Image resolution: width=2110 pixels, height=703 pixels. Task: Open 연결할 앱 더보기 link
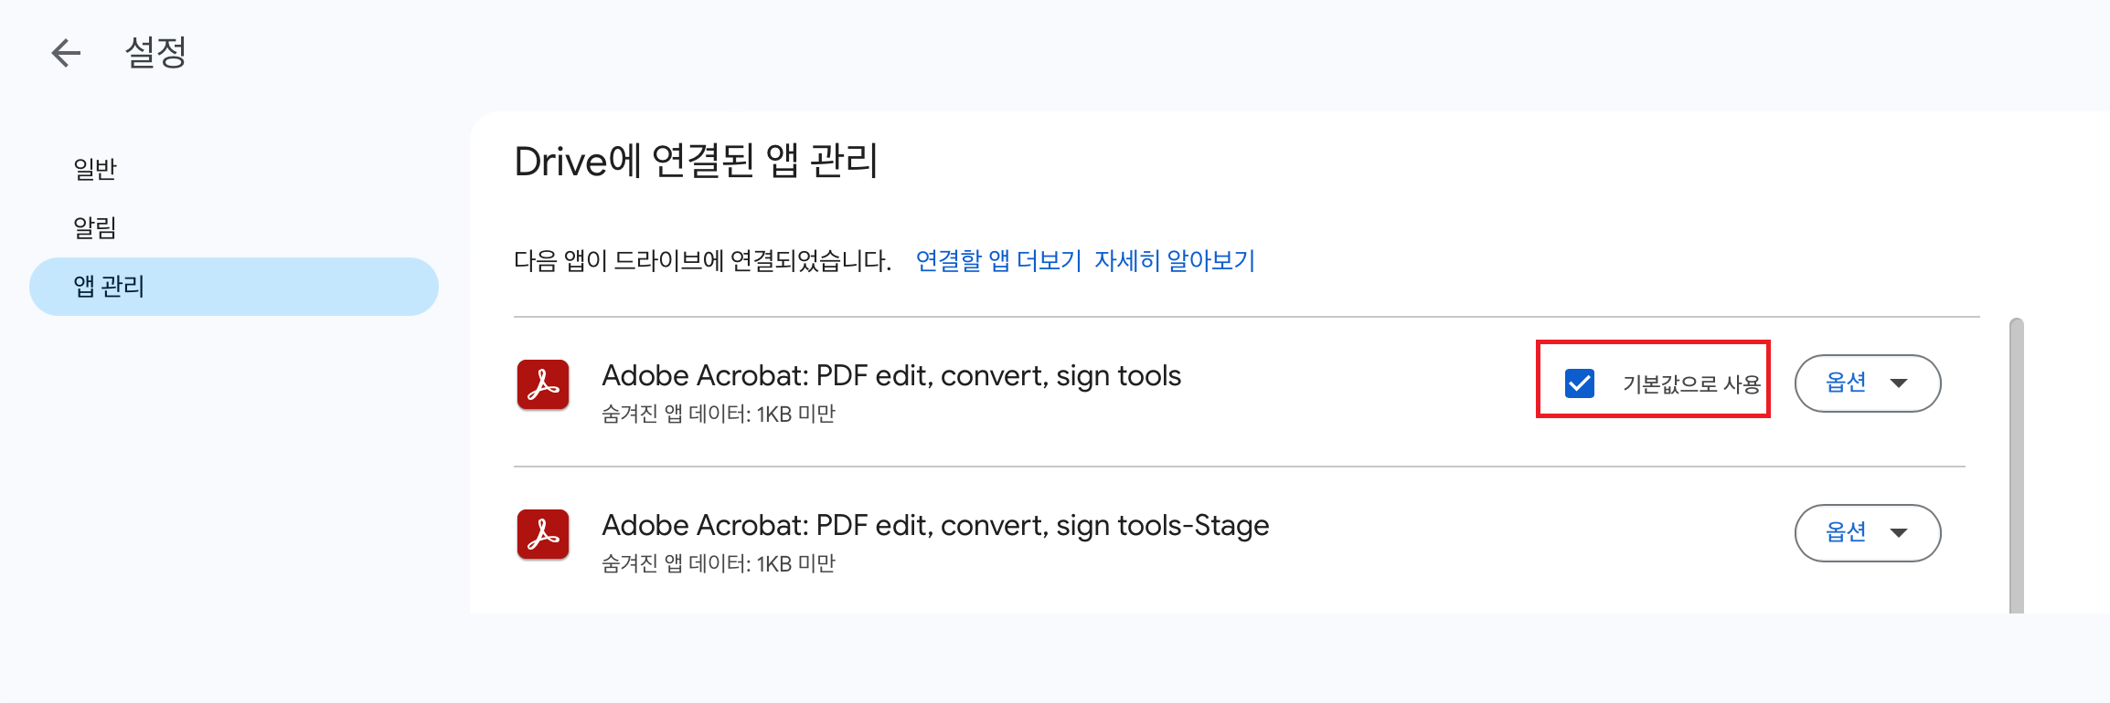click(996, 260)
